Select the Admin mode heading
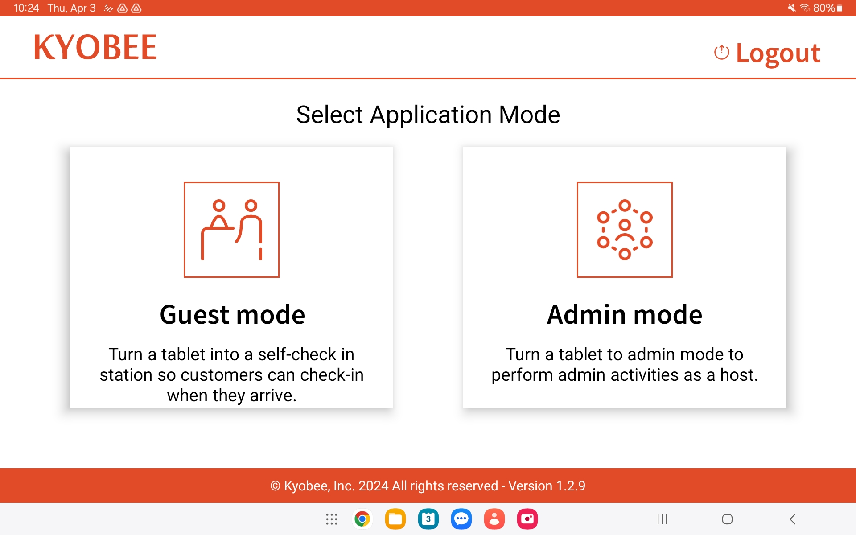Image resolution: width=856 pixels, height=535 pixels. coord(624,314)
